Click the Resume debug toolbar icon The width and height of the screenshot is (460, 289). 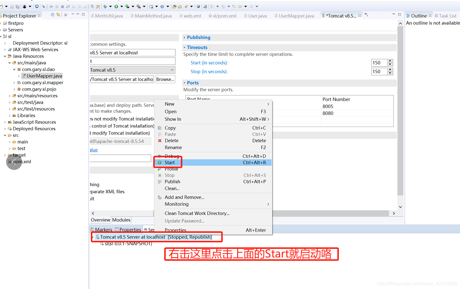pos(51,7)
